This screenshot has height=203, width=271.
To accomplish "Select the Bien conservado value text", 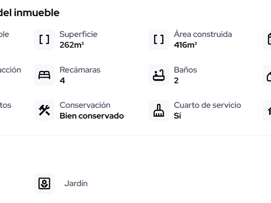I will tap(92, 116).
